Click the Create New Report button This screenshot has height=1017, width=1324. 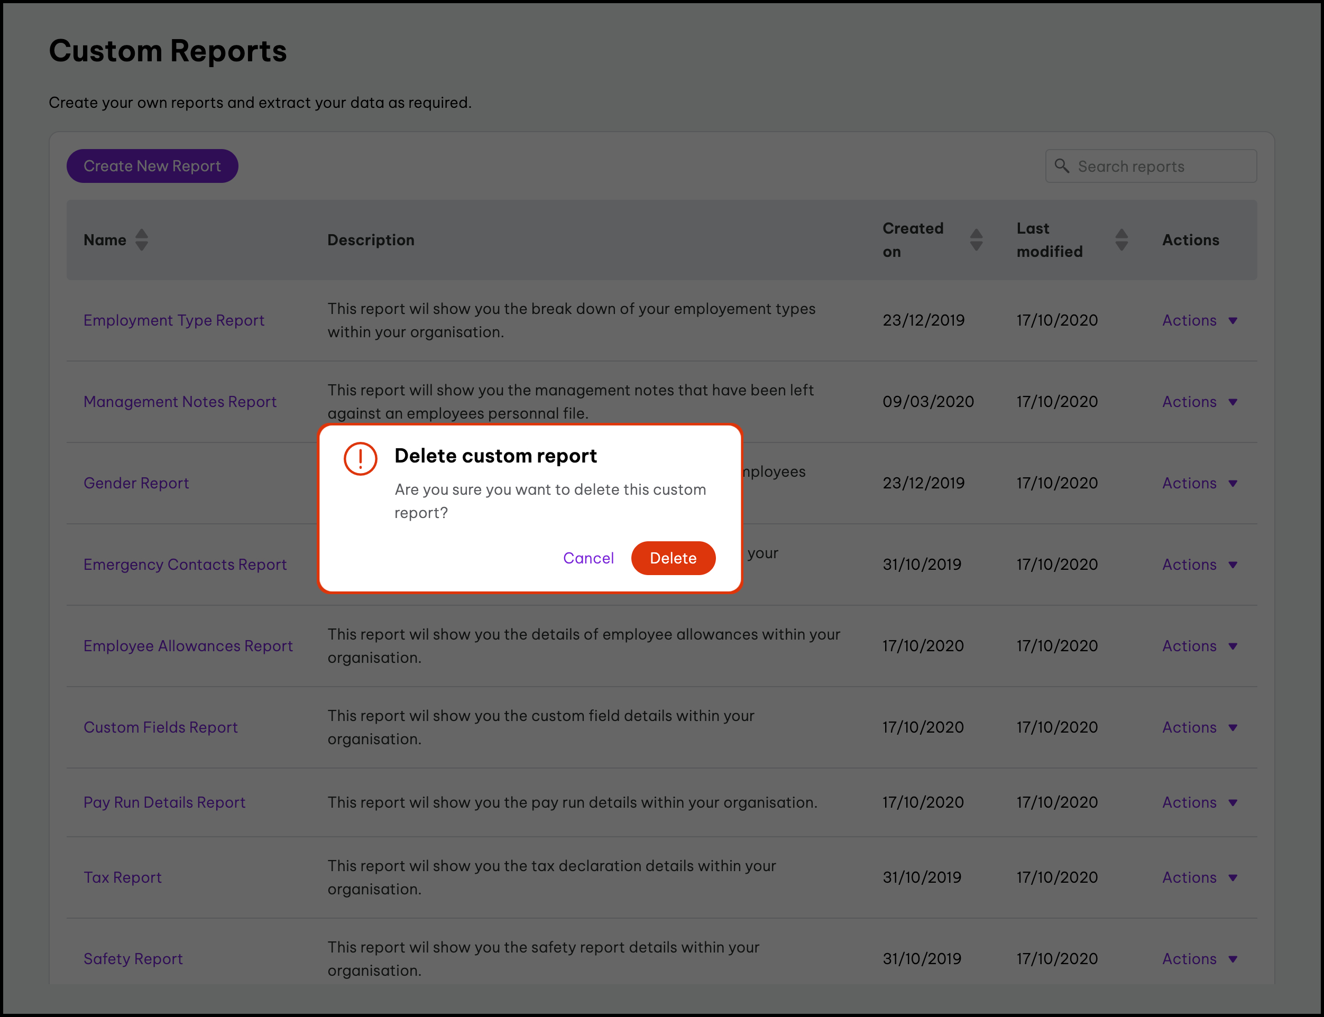coord(153,166)
